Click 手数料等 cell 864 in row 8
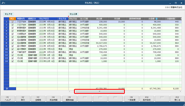The height and width of the screenshot is (106, 185). coord(171,43)
